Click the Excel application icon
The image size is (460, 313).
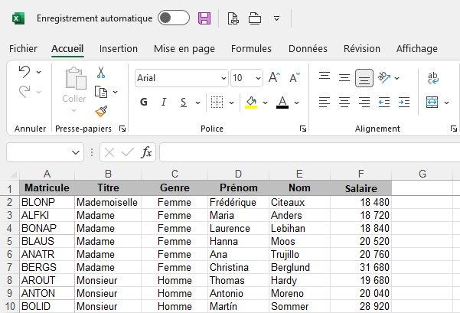(18, 18)
